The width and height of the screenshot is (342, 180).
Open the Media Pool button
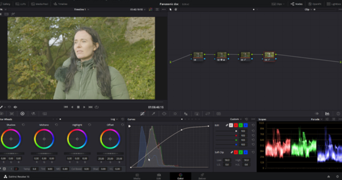pyautogui.click(x=40, y=4)
